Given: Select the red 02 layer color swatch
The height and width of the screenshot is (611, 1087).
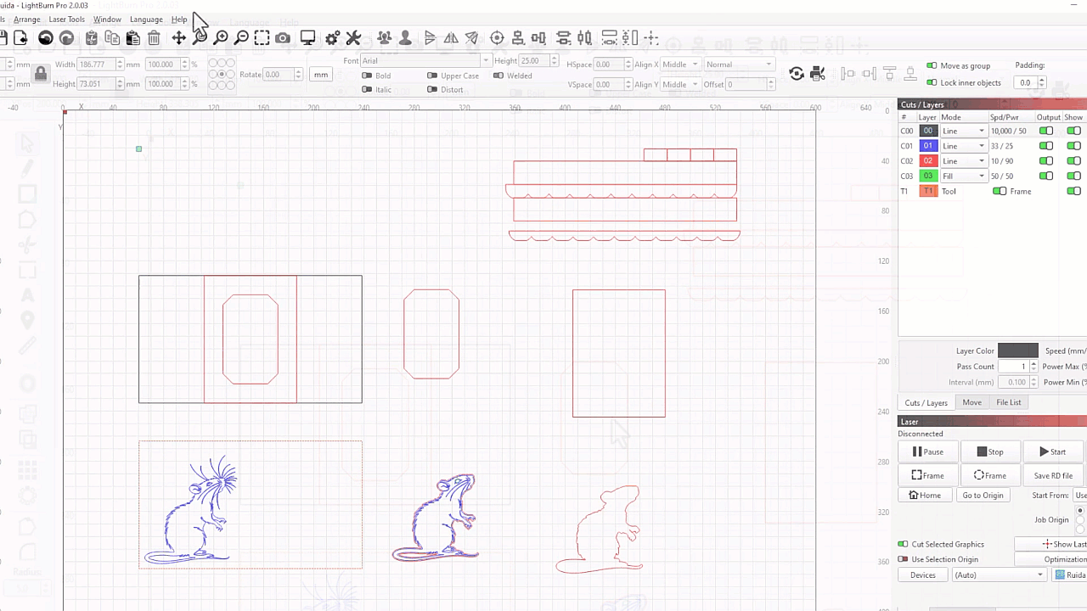Looking at the screenshot, I should [928, 161].
